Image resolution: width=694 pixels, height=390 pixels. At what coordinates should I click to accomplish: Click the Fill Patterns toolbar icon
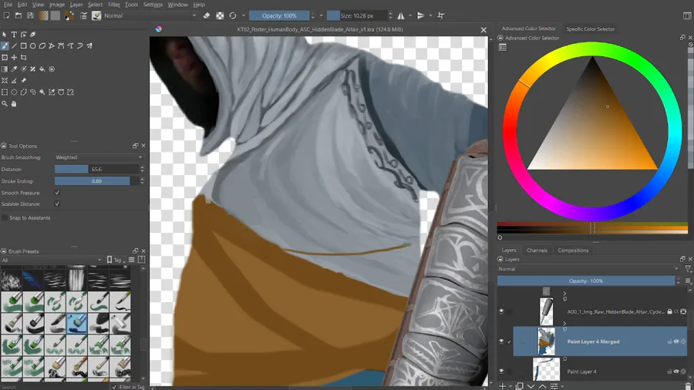(x=56, y=15)
